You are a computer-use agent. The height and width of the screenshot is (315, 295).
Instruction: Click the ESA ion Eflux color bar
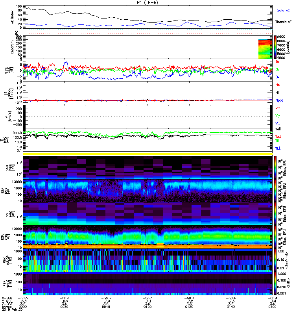pos(275,191)
